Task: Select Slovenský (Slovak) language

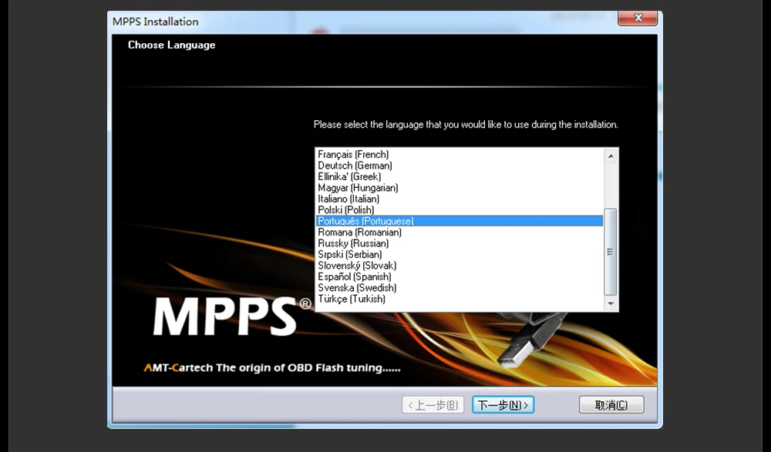Action: coord(460,266)
